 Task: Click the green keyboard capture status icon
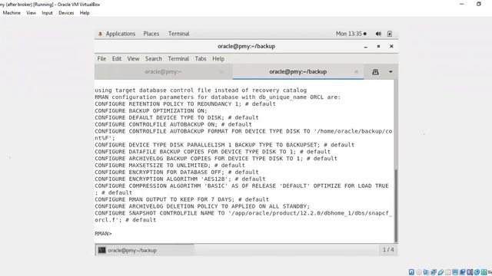484,272
